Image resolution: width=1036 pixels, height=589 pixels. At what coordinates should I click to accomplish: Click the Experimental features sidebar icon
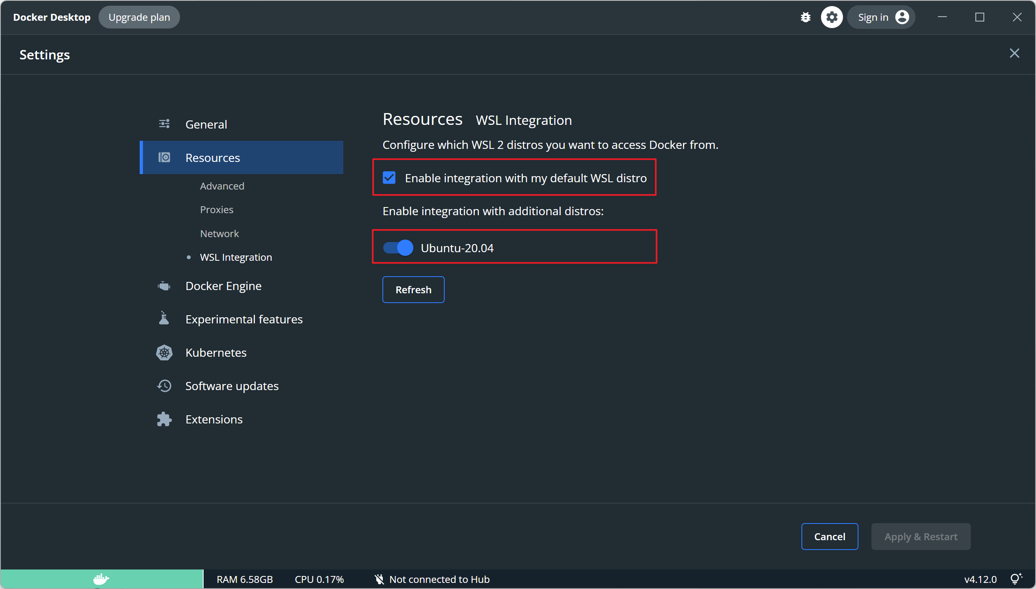pyautogui.click(x=163, y=319)
